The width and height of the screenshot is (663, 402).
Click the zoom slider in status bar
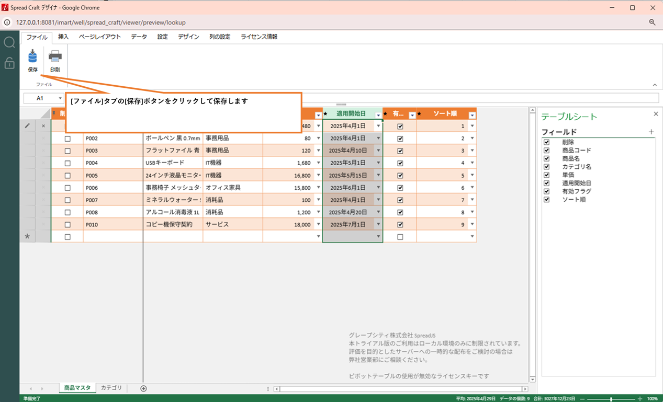click(x=611, y=398)
